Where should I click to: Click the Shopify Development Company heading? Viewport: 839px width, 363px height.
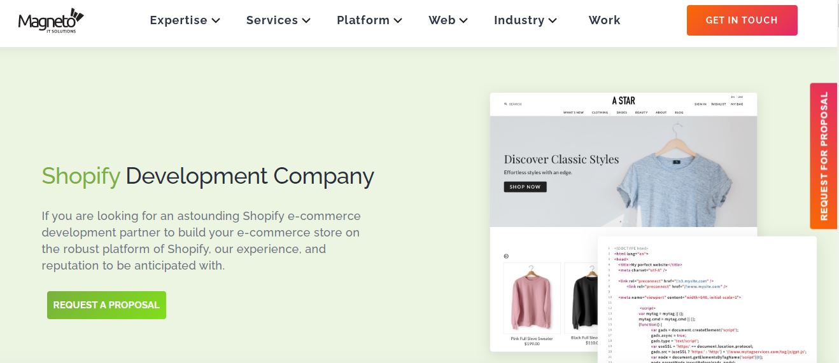coord(208,175)
